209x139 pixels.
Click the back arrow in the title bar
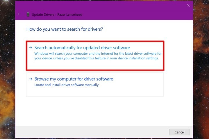click(x=19, y=14)
